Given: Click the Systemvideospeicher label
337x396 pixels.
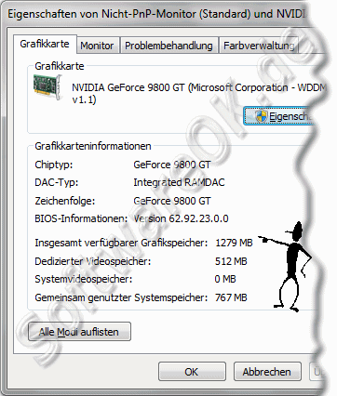Looking at the screenshot, I should coord(83,279).
